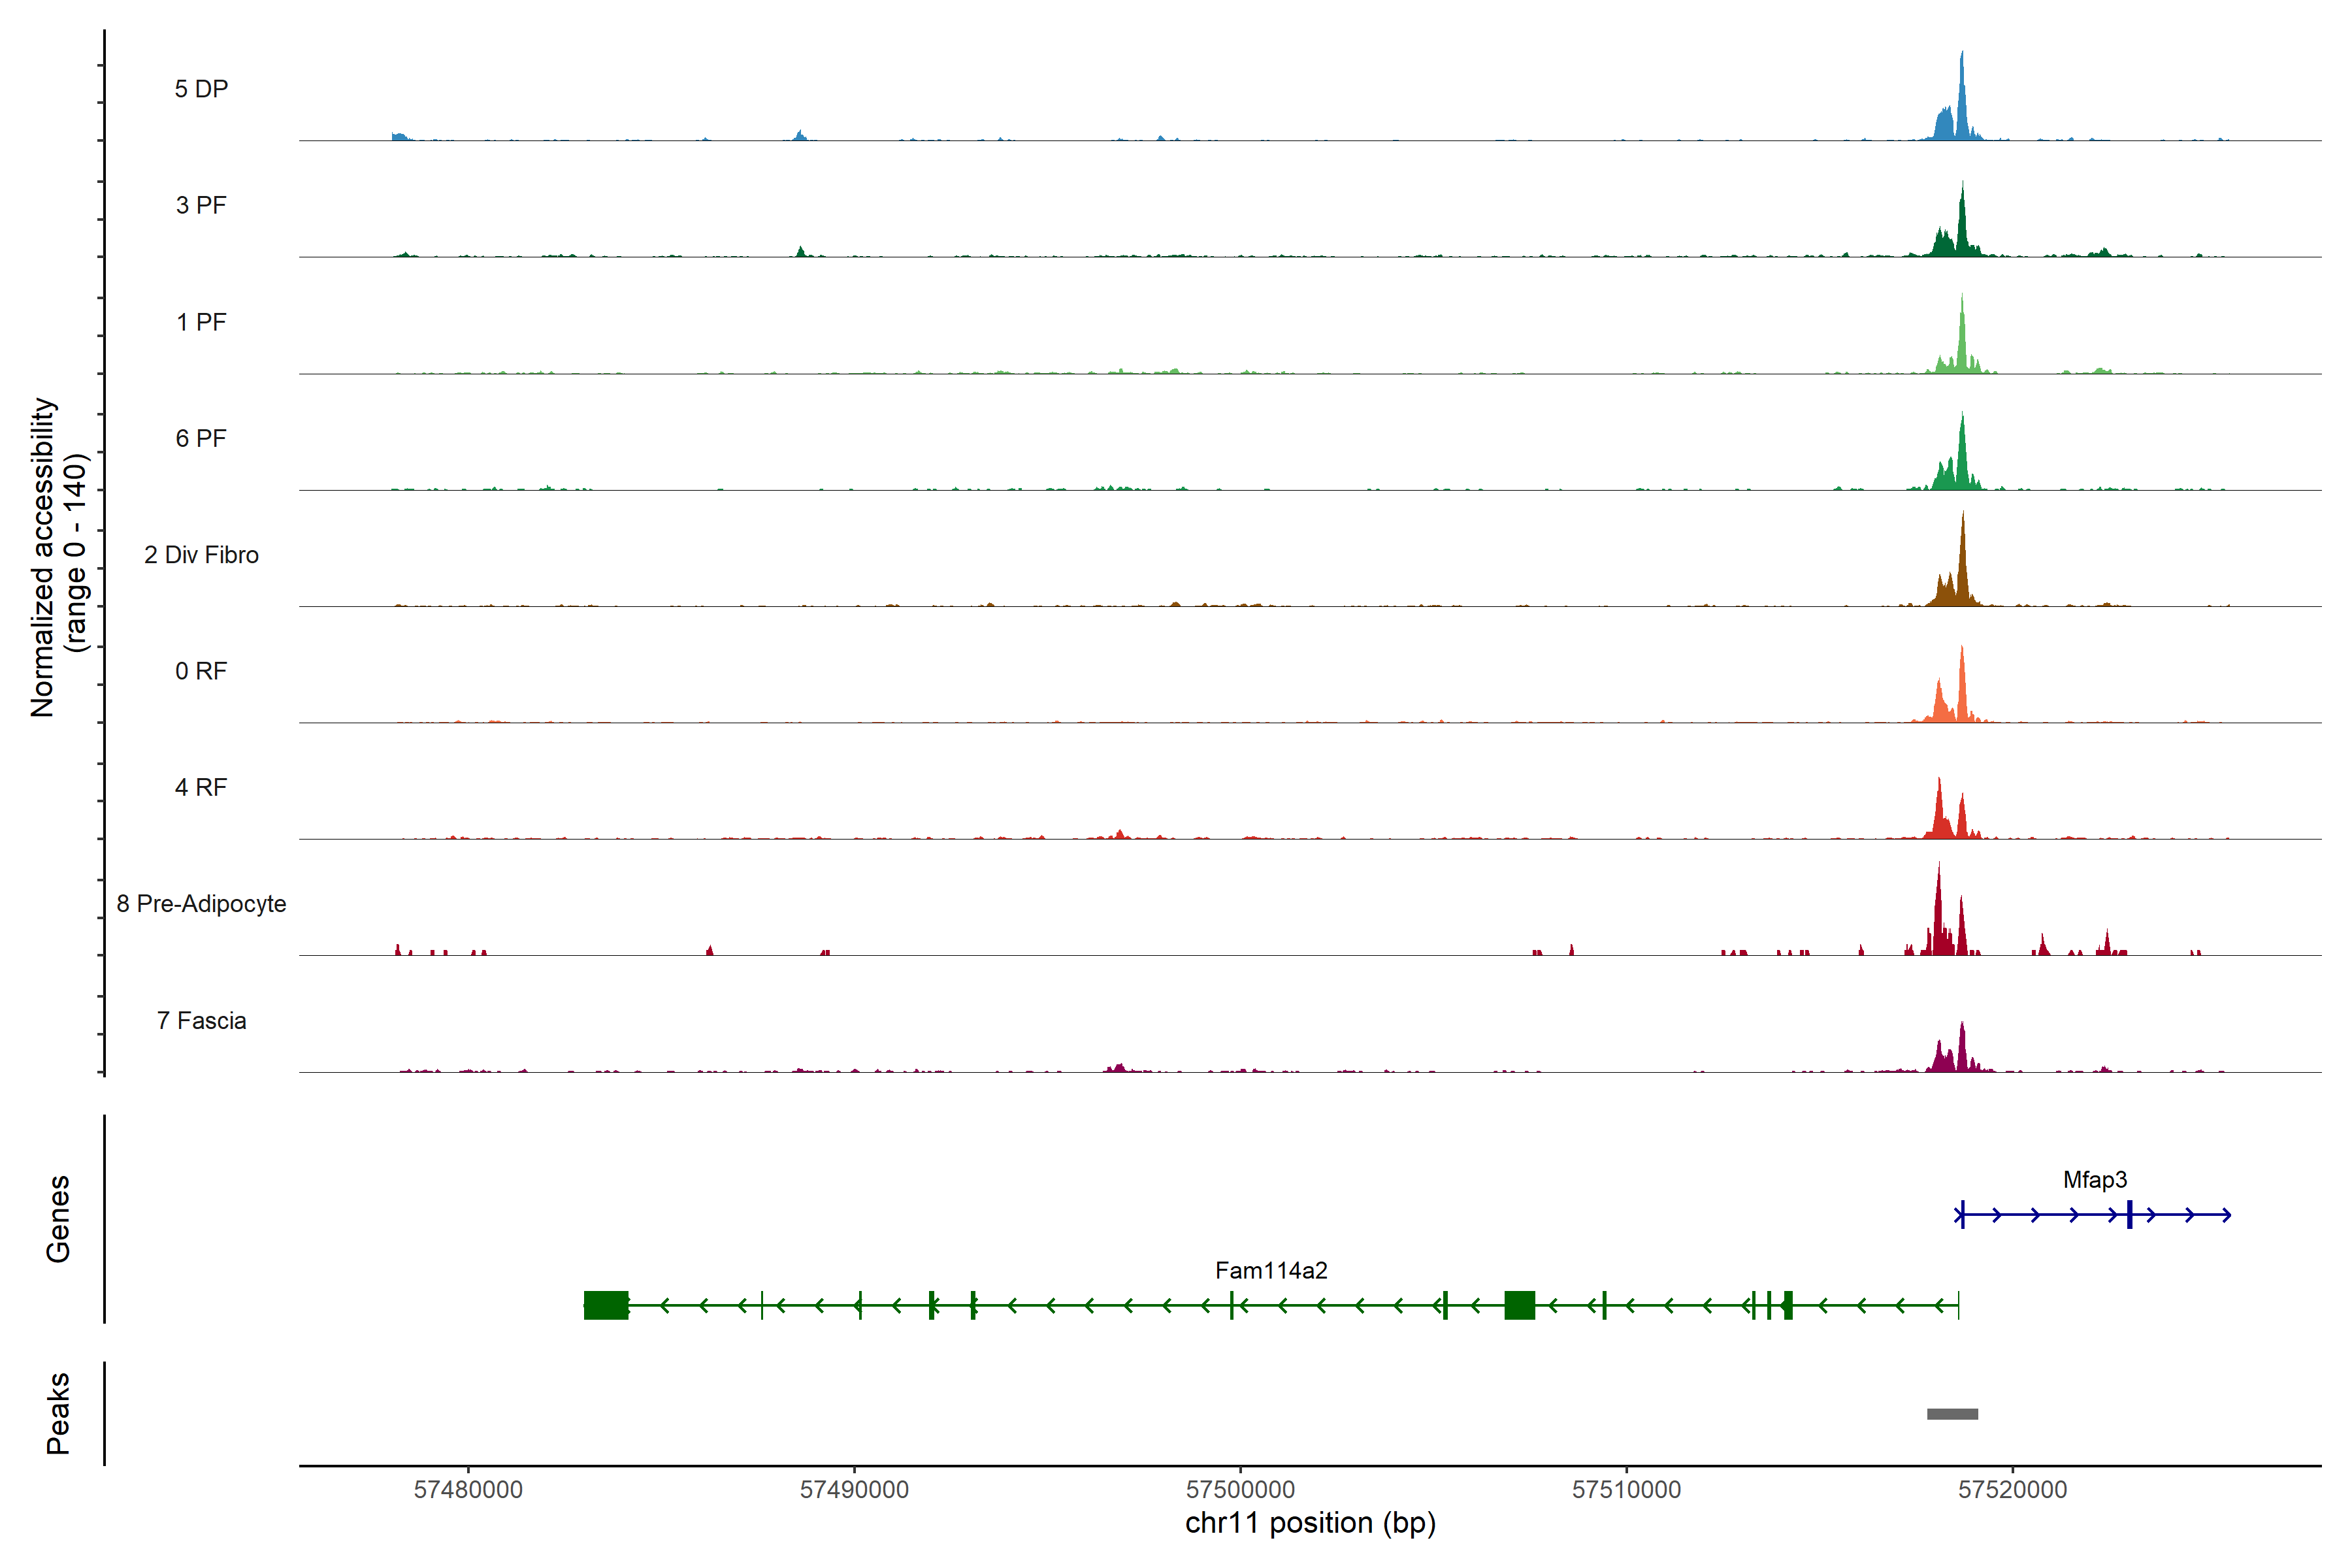The width and height of the screenshot is (2352, 1568).
Task: Click the 8 Pre-Adipocyte track label
Action: click(201, 904)
